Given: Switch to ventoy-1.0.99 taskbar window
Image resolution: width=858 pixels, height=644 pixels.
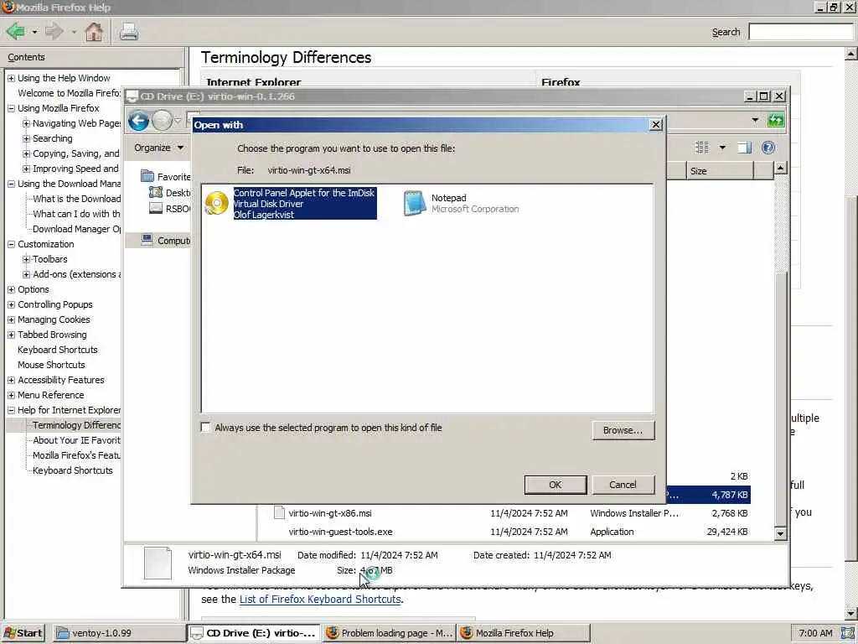Looking at the screenshot, I should pyautogui.click(x=119, y=633).
